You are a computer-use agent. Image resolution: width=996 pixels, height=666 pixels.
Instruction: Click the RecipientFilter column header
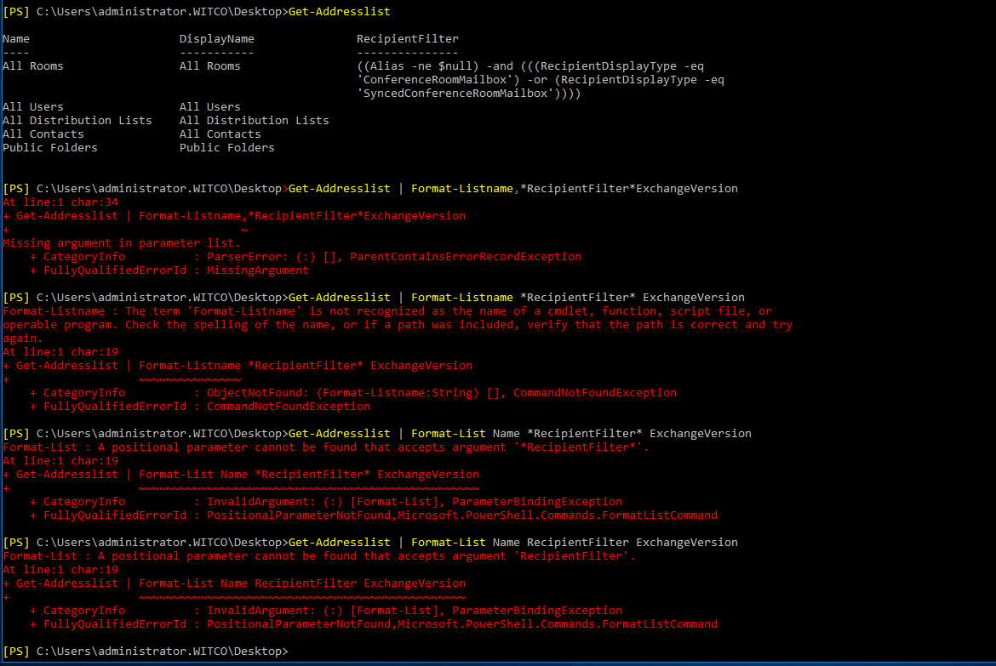407,39
